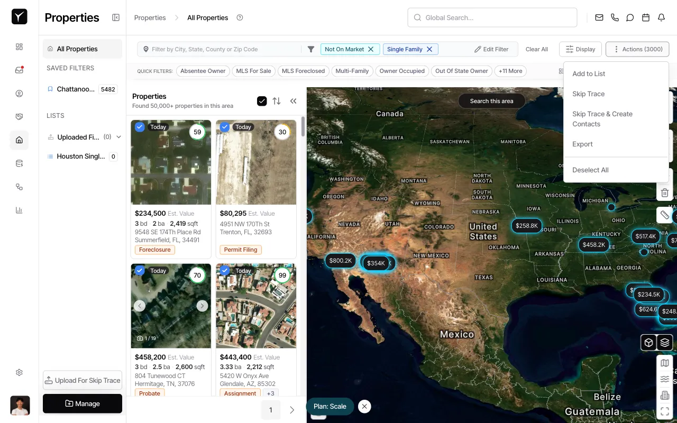Image resolution: width=677 pixels, height=423 pixels.
Task: Open the mail inbox icon in header
Action: click(x=599, y=17)
